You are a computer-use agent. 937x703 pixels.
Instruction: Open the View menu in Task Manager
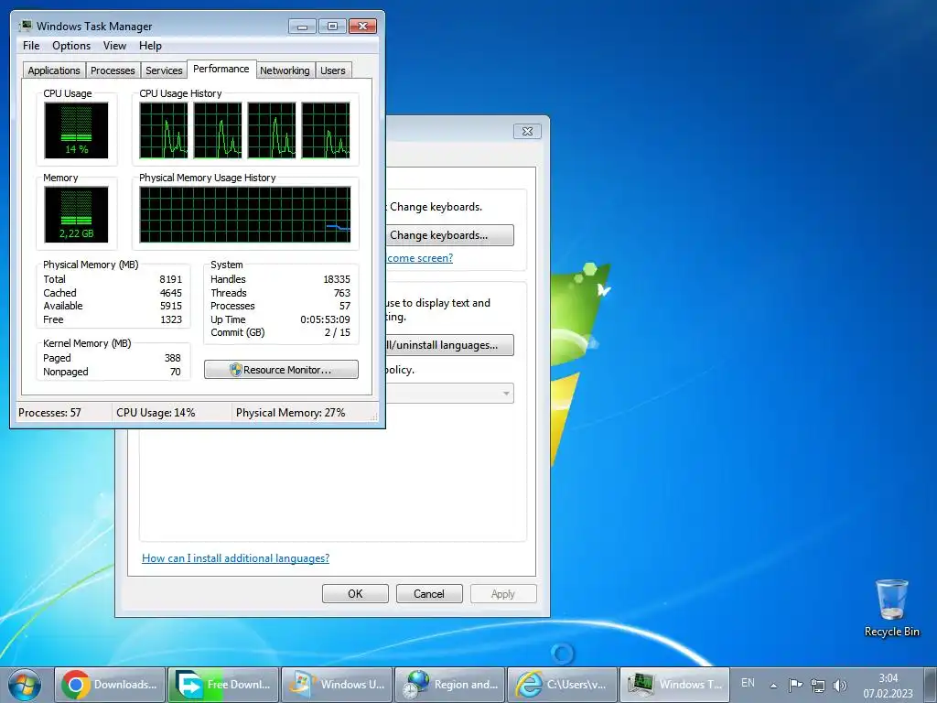(x=114, y=46)
